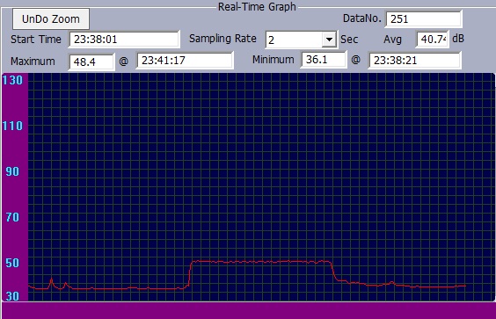Click the UnDo Zoom button
The width and height of the screenshot is (496, 319).
pyautogui.click(x=51, y=19)
